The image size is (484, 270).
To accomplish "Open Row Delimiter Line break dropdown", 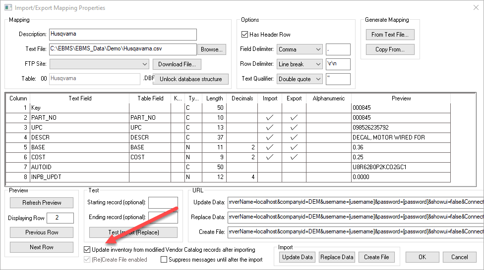I will (300, 64).
